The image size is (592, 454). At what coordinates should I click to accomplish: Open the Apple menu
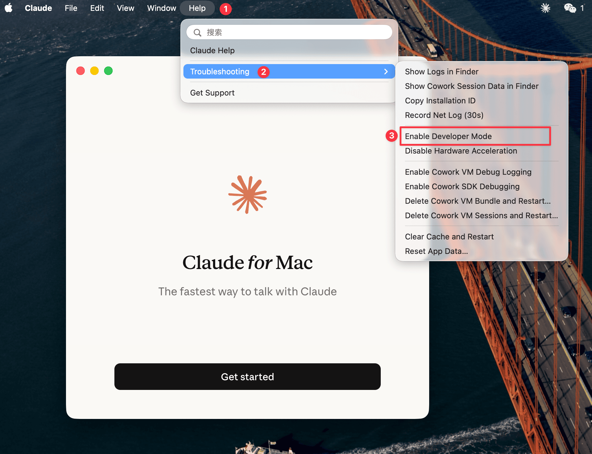(x=9, y=8)
